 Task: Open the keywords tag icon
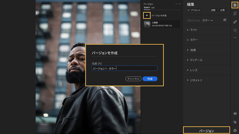coord(235,122)
